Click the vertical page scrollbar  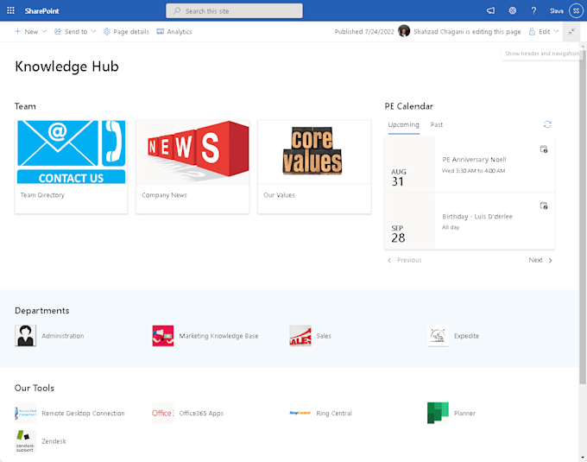(583, 217)
